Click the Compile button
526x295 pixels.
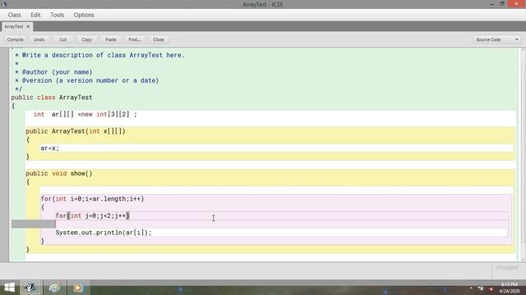(15, 39)
